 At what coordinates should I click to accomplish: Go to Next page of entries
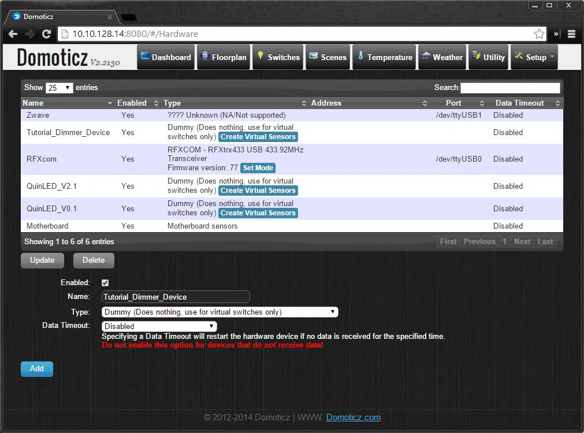(x=522, y=242)
